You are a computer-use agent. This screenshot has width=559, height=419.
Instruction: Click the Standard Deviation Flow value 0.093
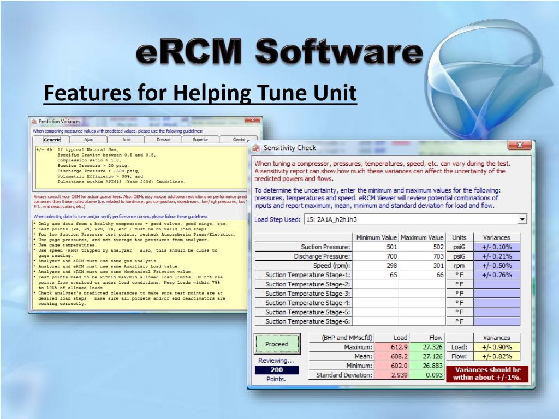point(427,375)
